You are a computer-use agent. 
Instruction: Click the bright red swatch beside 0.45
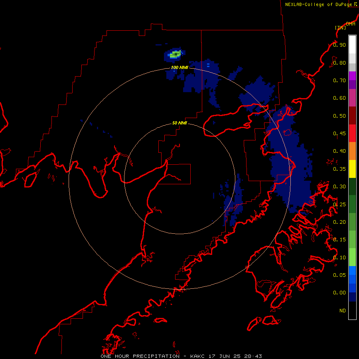(352, 133)
